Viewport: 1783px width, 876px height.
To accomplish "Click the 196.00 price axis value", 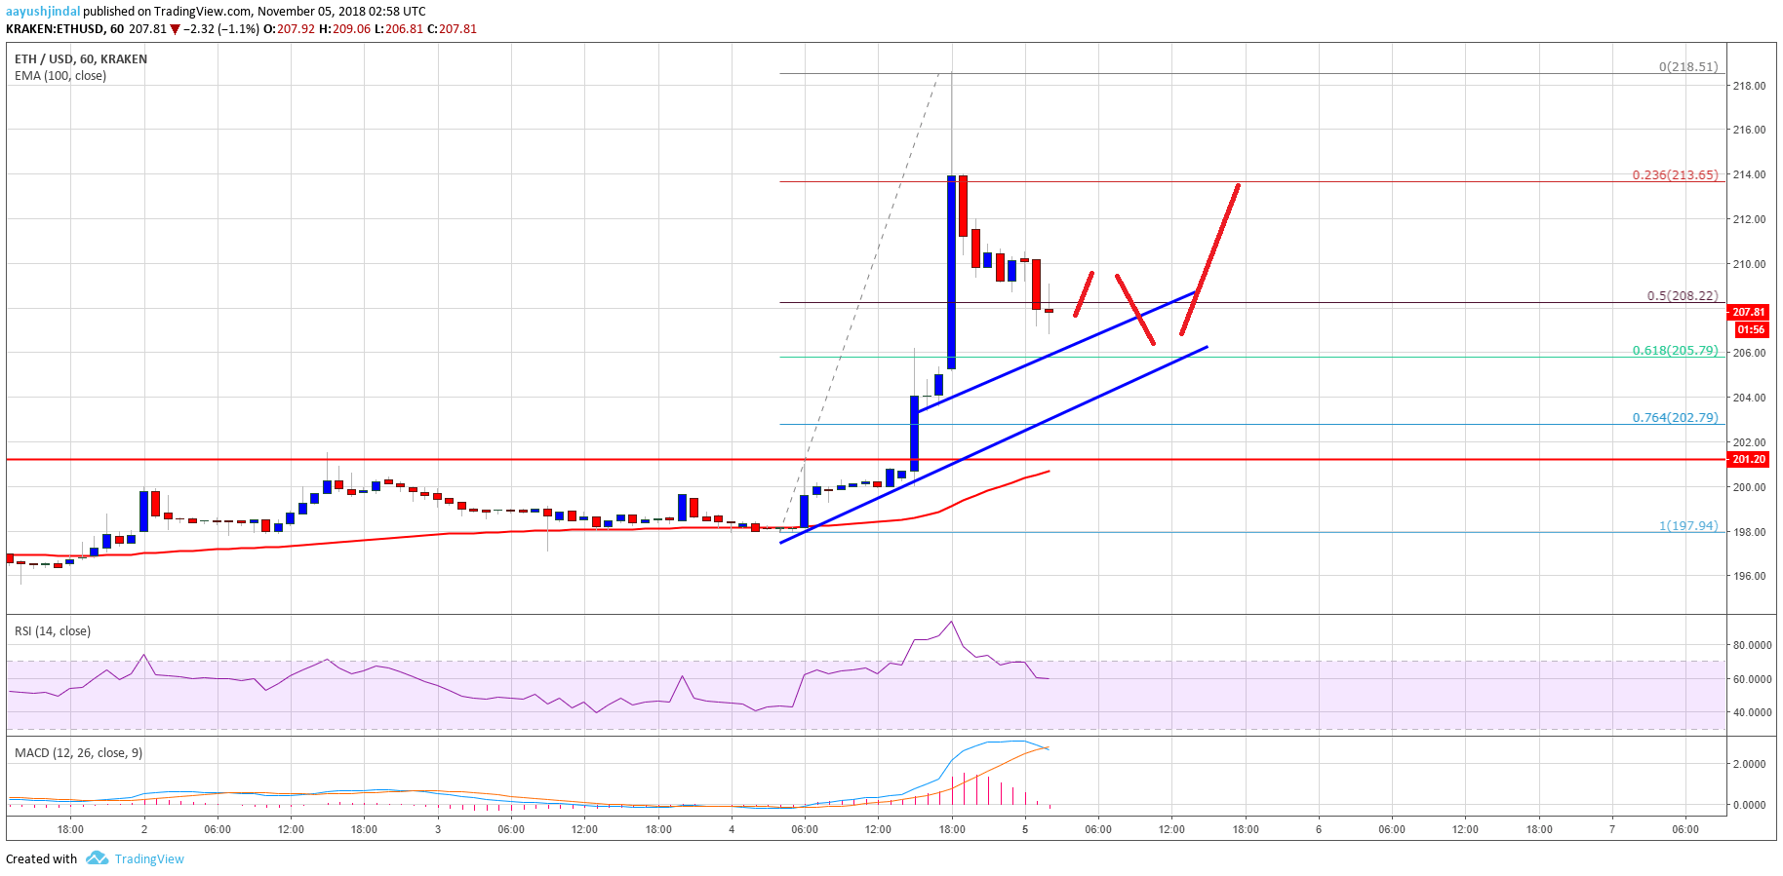I will pos(1749,576).
